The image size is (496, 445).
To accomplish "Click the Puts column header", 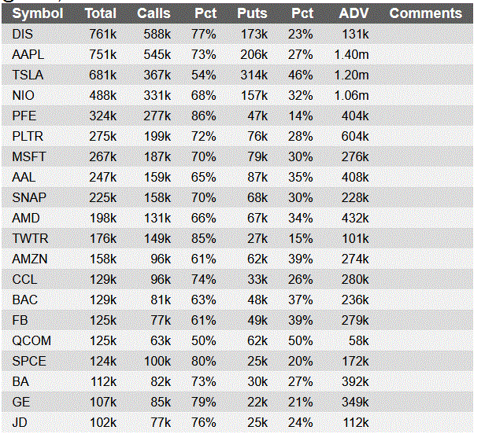I will point(251,13).
